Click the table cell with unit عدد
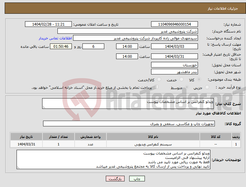Screen dimensions: 246x187 (x=90, y=144)
